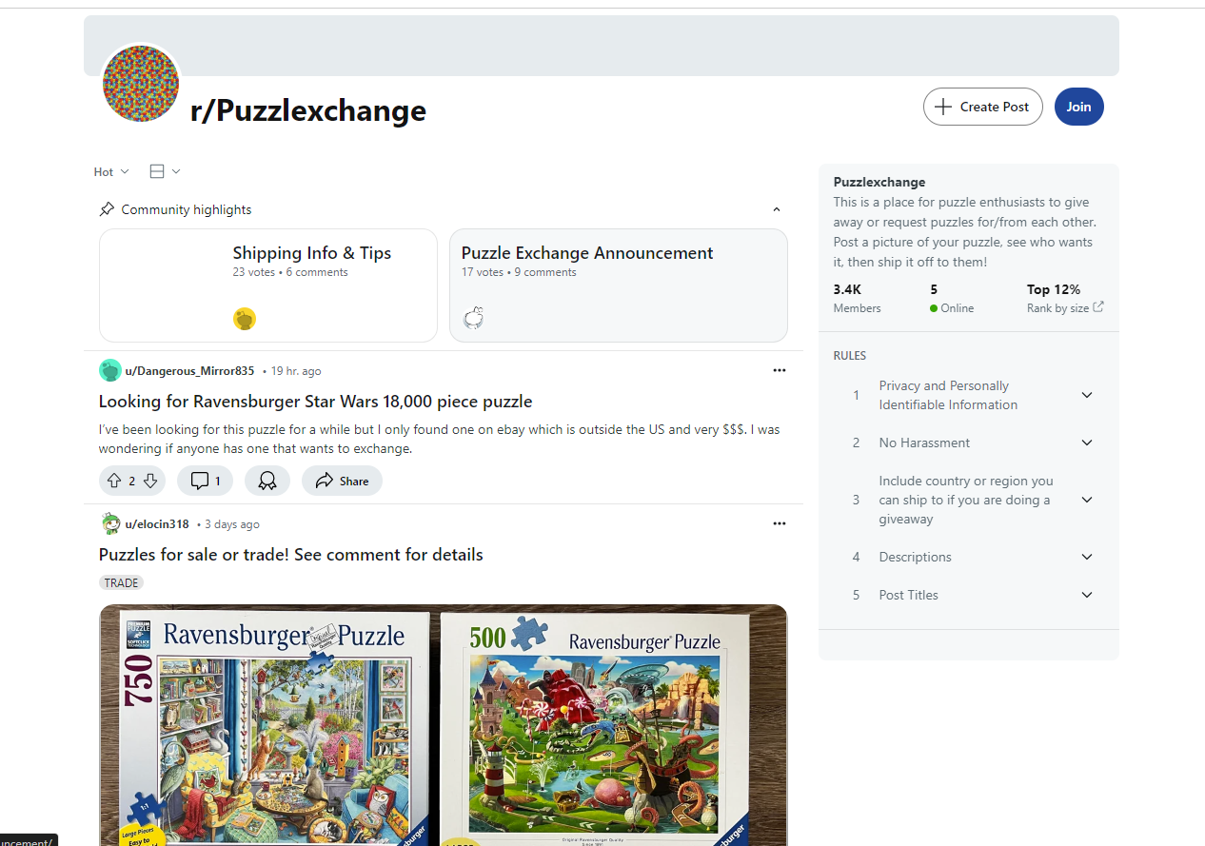Open the Puzzle Exchange Announcement highlight
This screenshot has height=846, width=1205.
pos(619,285)
